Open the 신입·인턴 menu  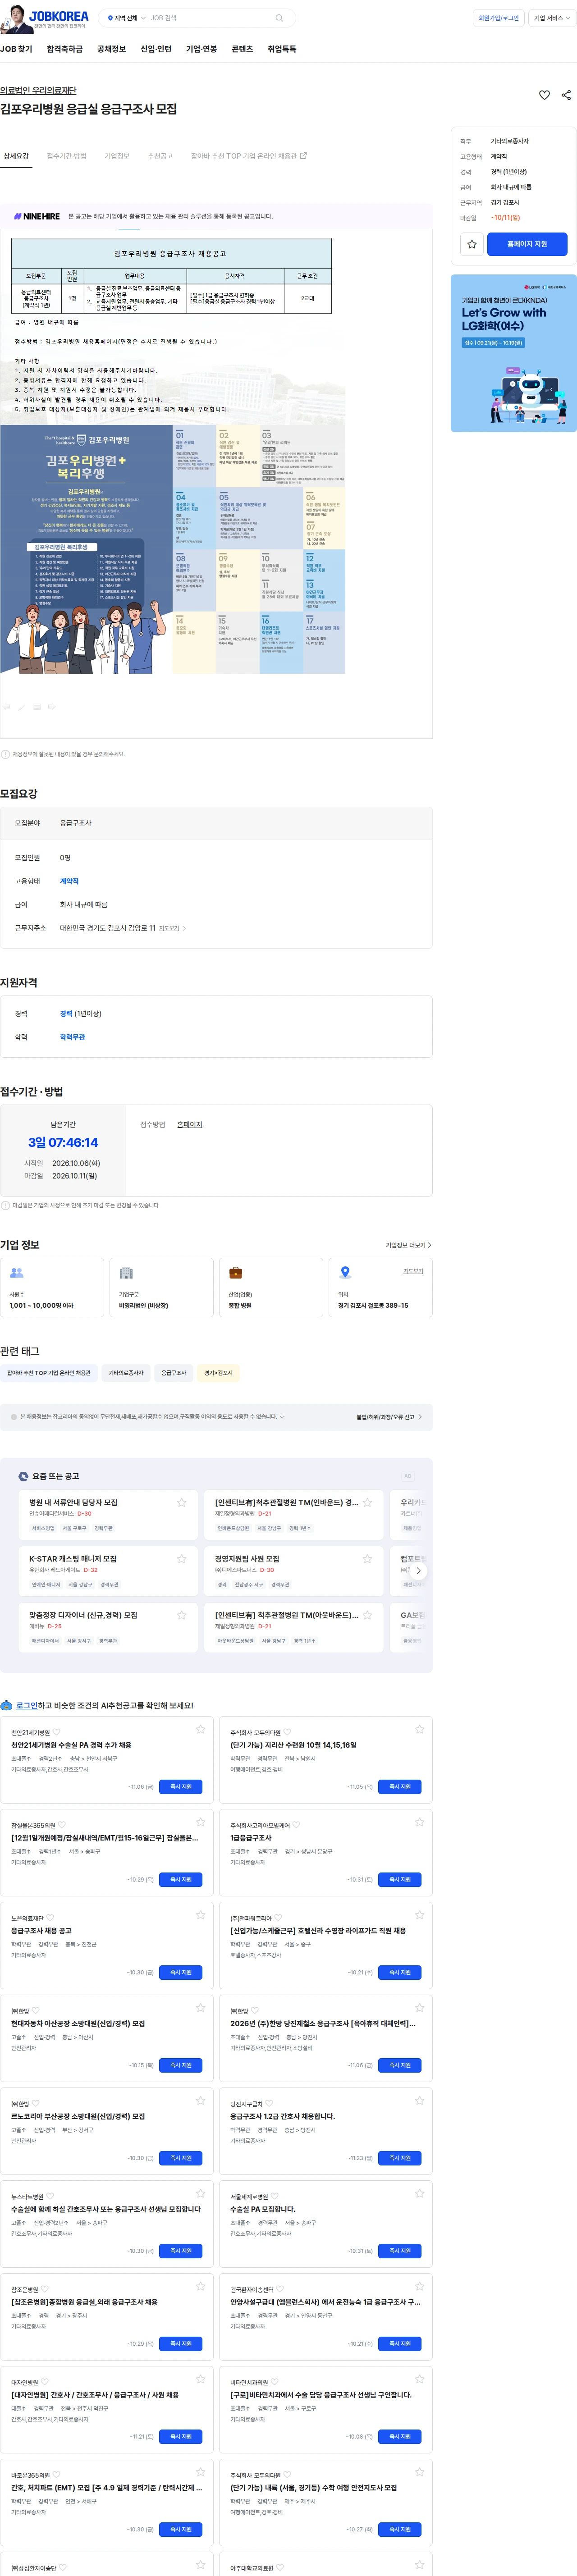point(156,49)
